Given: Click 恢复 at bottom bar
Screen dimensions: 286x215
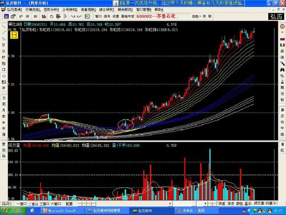Looking at the screenshot, I should click(x=222, y=204).
